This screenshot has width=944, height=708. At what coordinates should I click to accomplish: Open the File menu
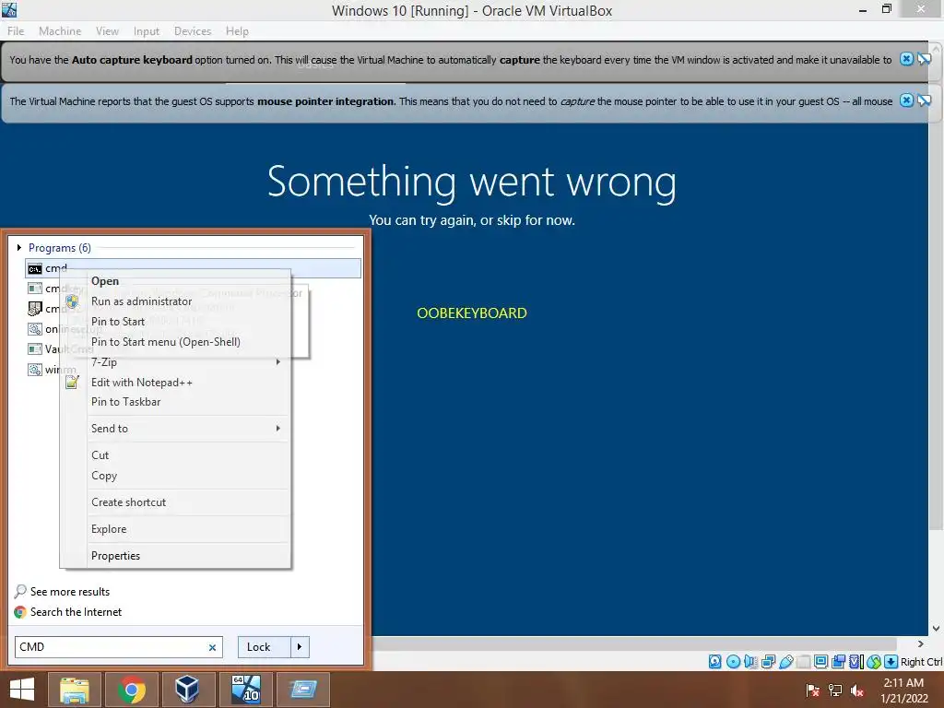click(16, 31)
